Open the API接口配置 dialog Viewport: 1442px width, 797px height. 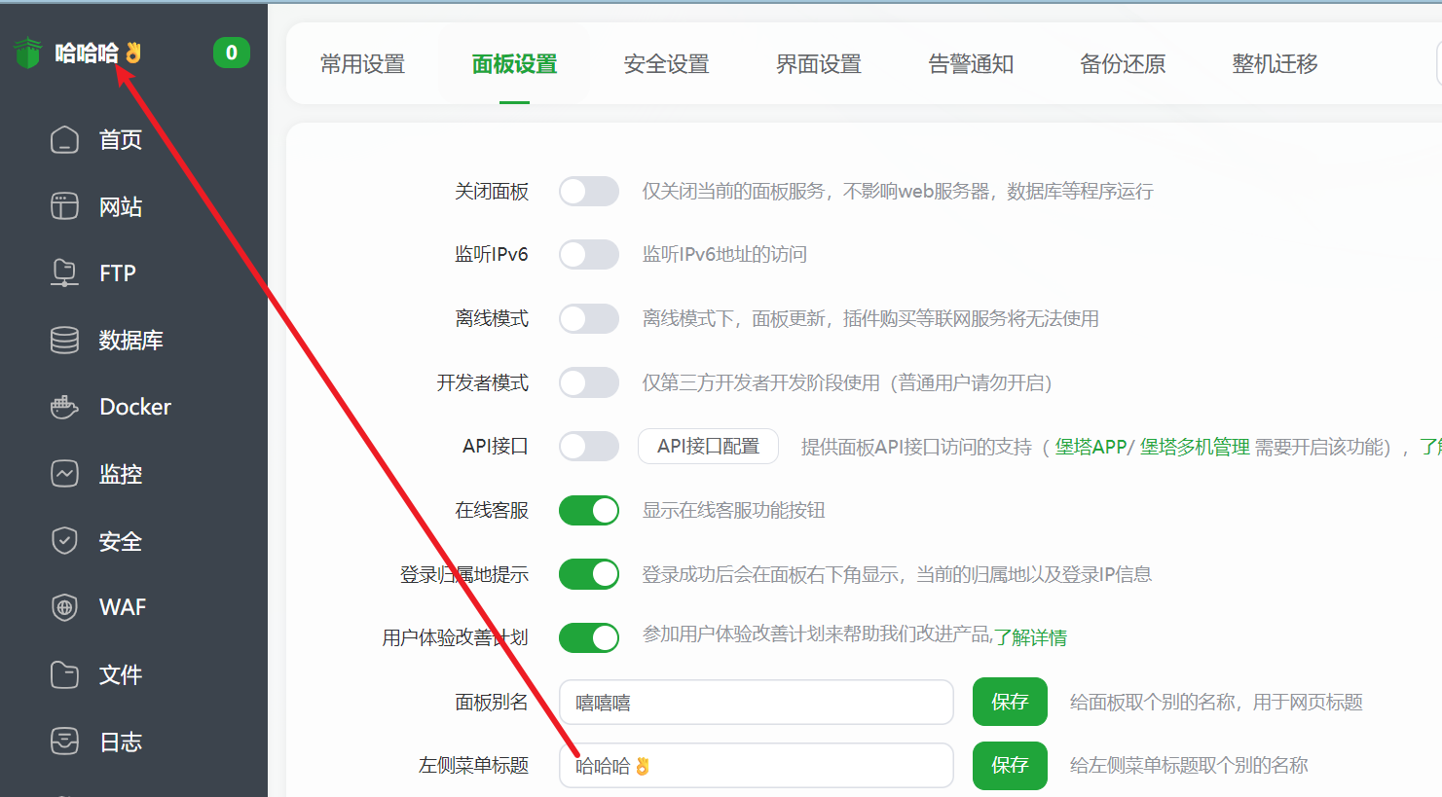pos(708,446)
